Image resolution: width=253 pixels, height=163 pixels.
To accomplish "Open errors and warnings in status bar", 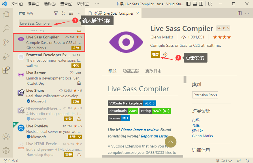I will pos(11,161).
